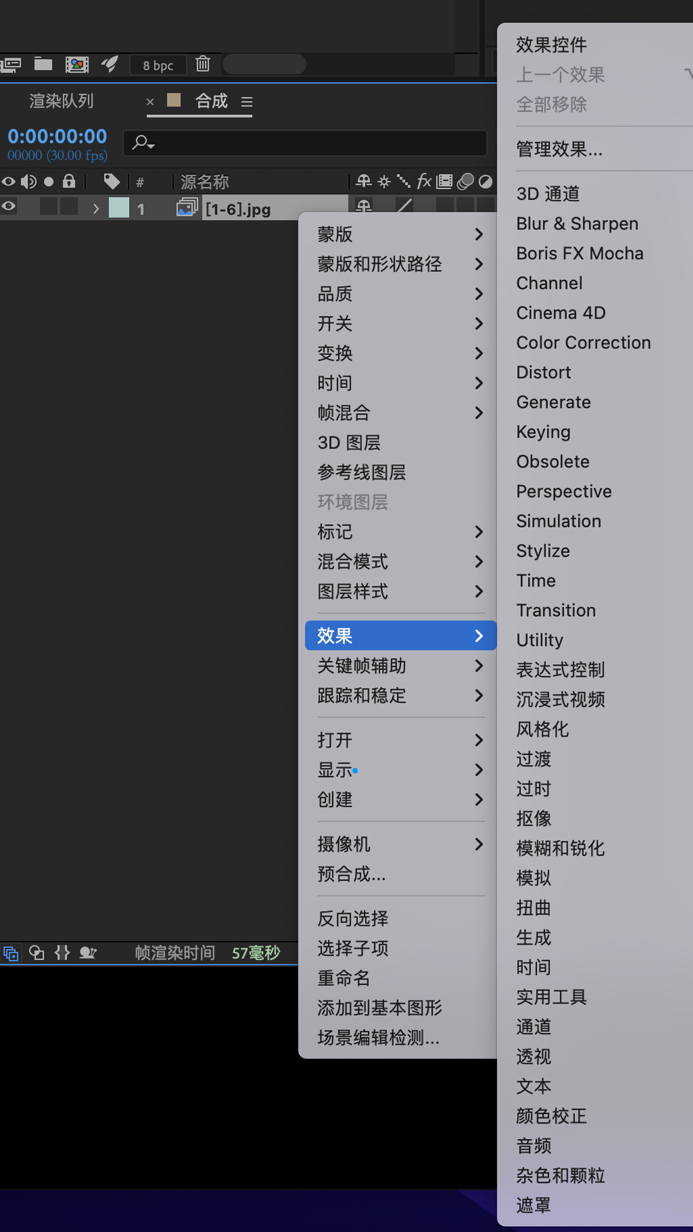This screenshot has width=693, height=1232.
Task: Click 管理效果... in effects submenu
Action: tap(597, 149)
